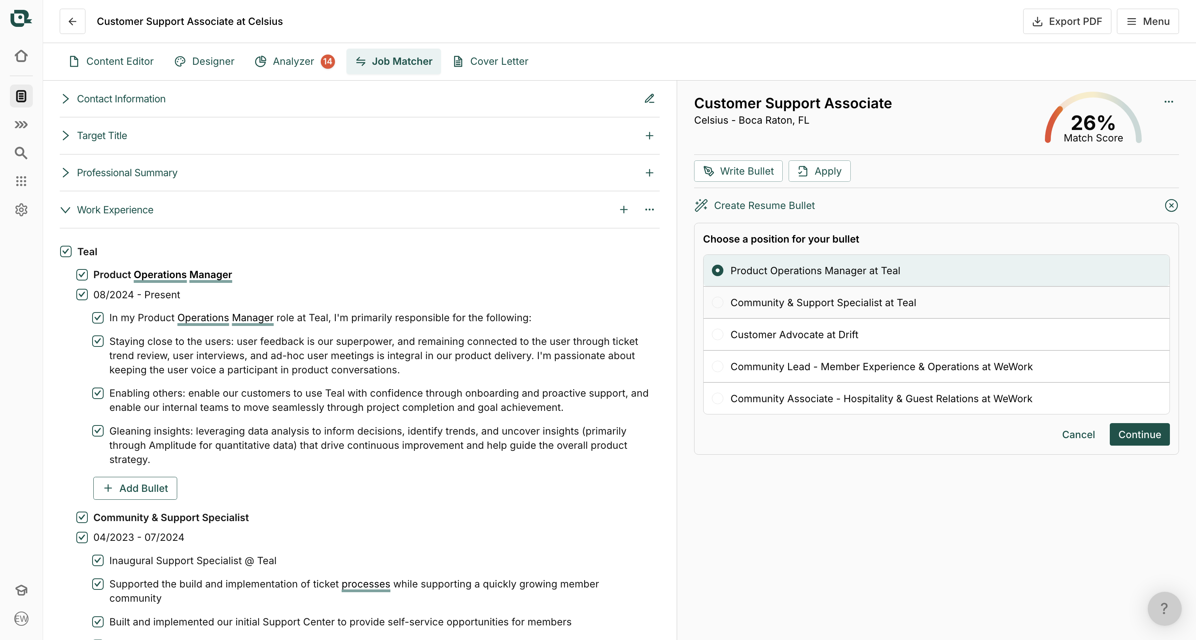The image size is (1196, 640).
Task: Select Customer Advocate at Drift radio option
Action: (717, 334)
